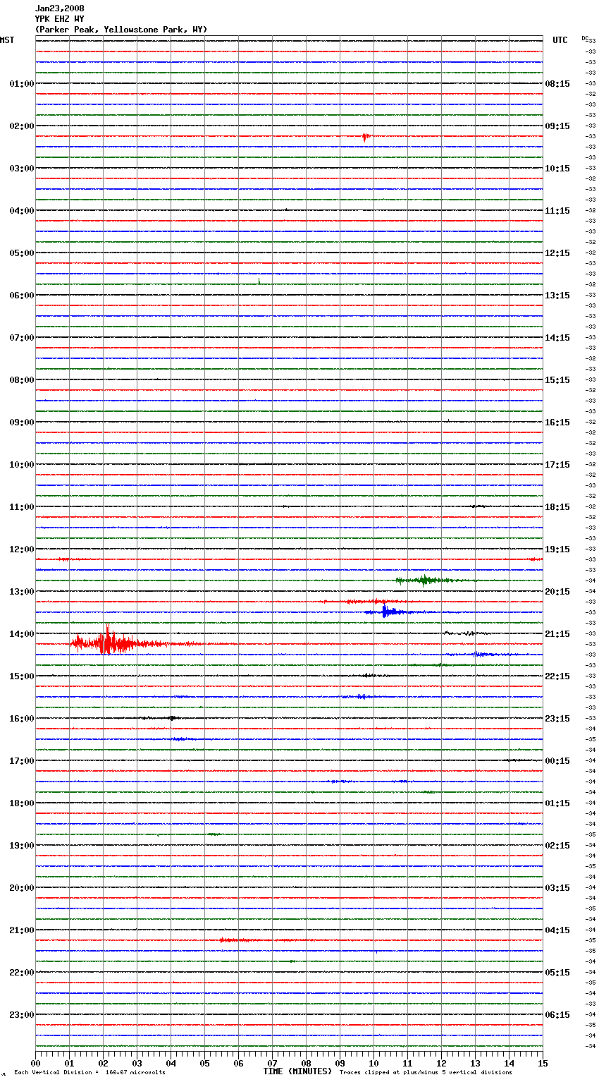Screen dimensions: 599x1082
Task: Click the Each Vertical Division 166.67 microvolts note
Action: click(x=89, y=1072)
